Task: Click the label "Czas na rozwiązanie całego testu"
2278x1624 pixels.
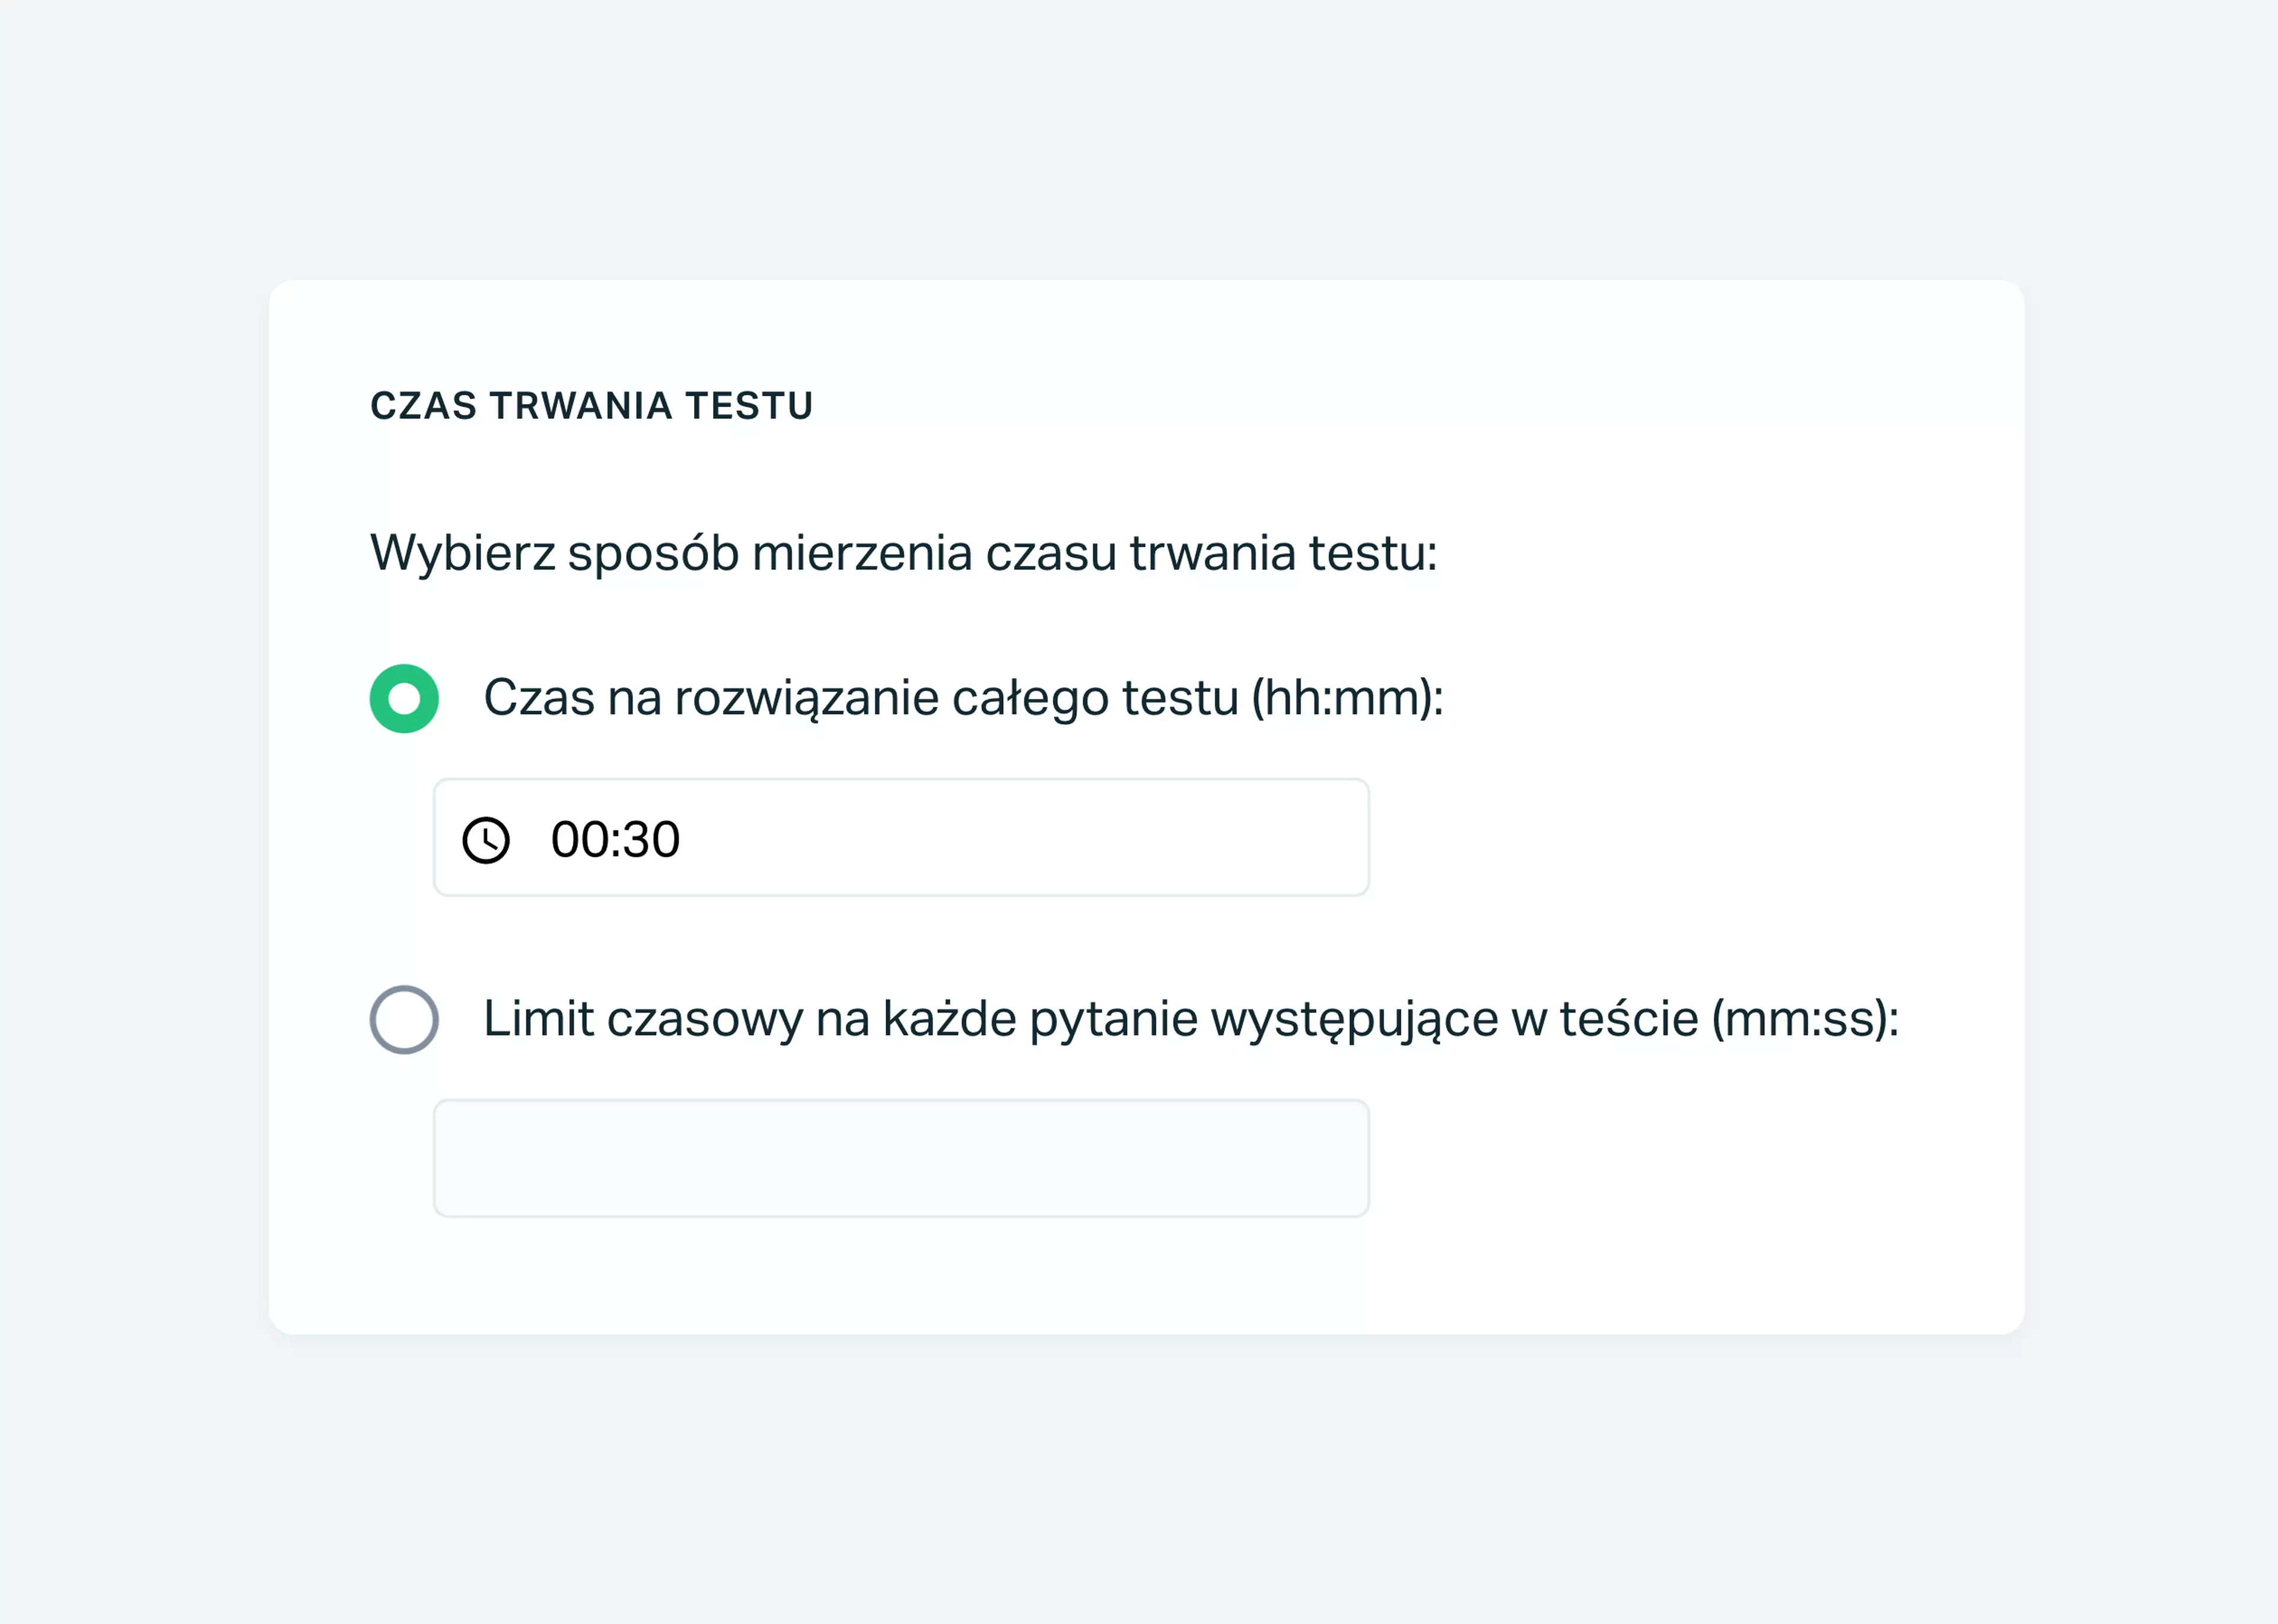Action: (x=861, y=698)
